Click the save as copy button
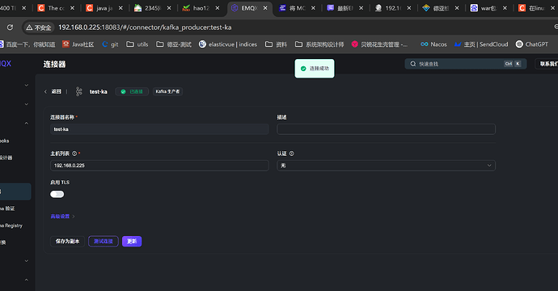Image resolution: width=558 pixels, height=291 pixels. [x=67, y=241]
